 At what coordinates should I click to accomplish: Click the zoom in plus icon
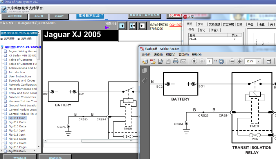click(240, 61)
